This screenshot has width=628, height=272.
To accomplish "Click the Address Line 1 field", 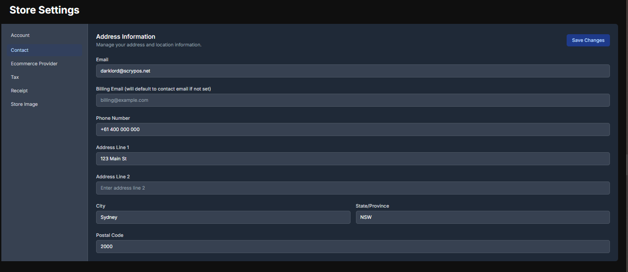I will pyautogui.click(x=353, y=159).
